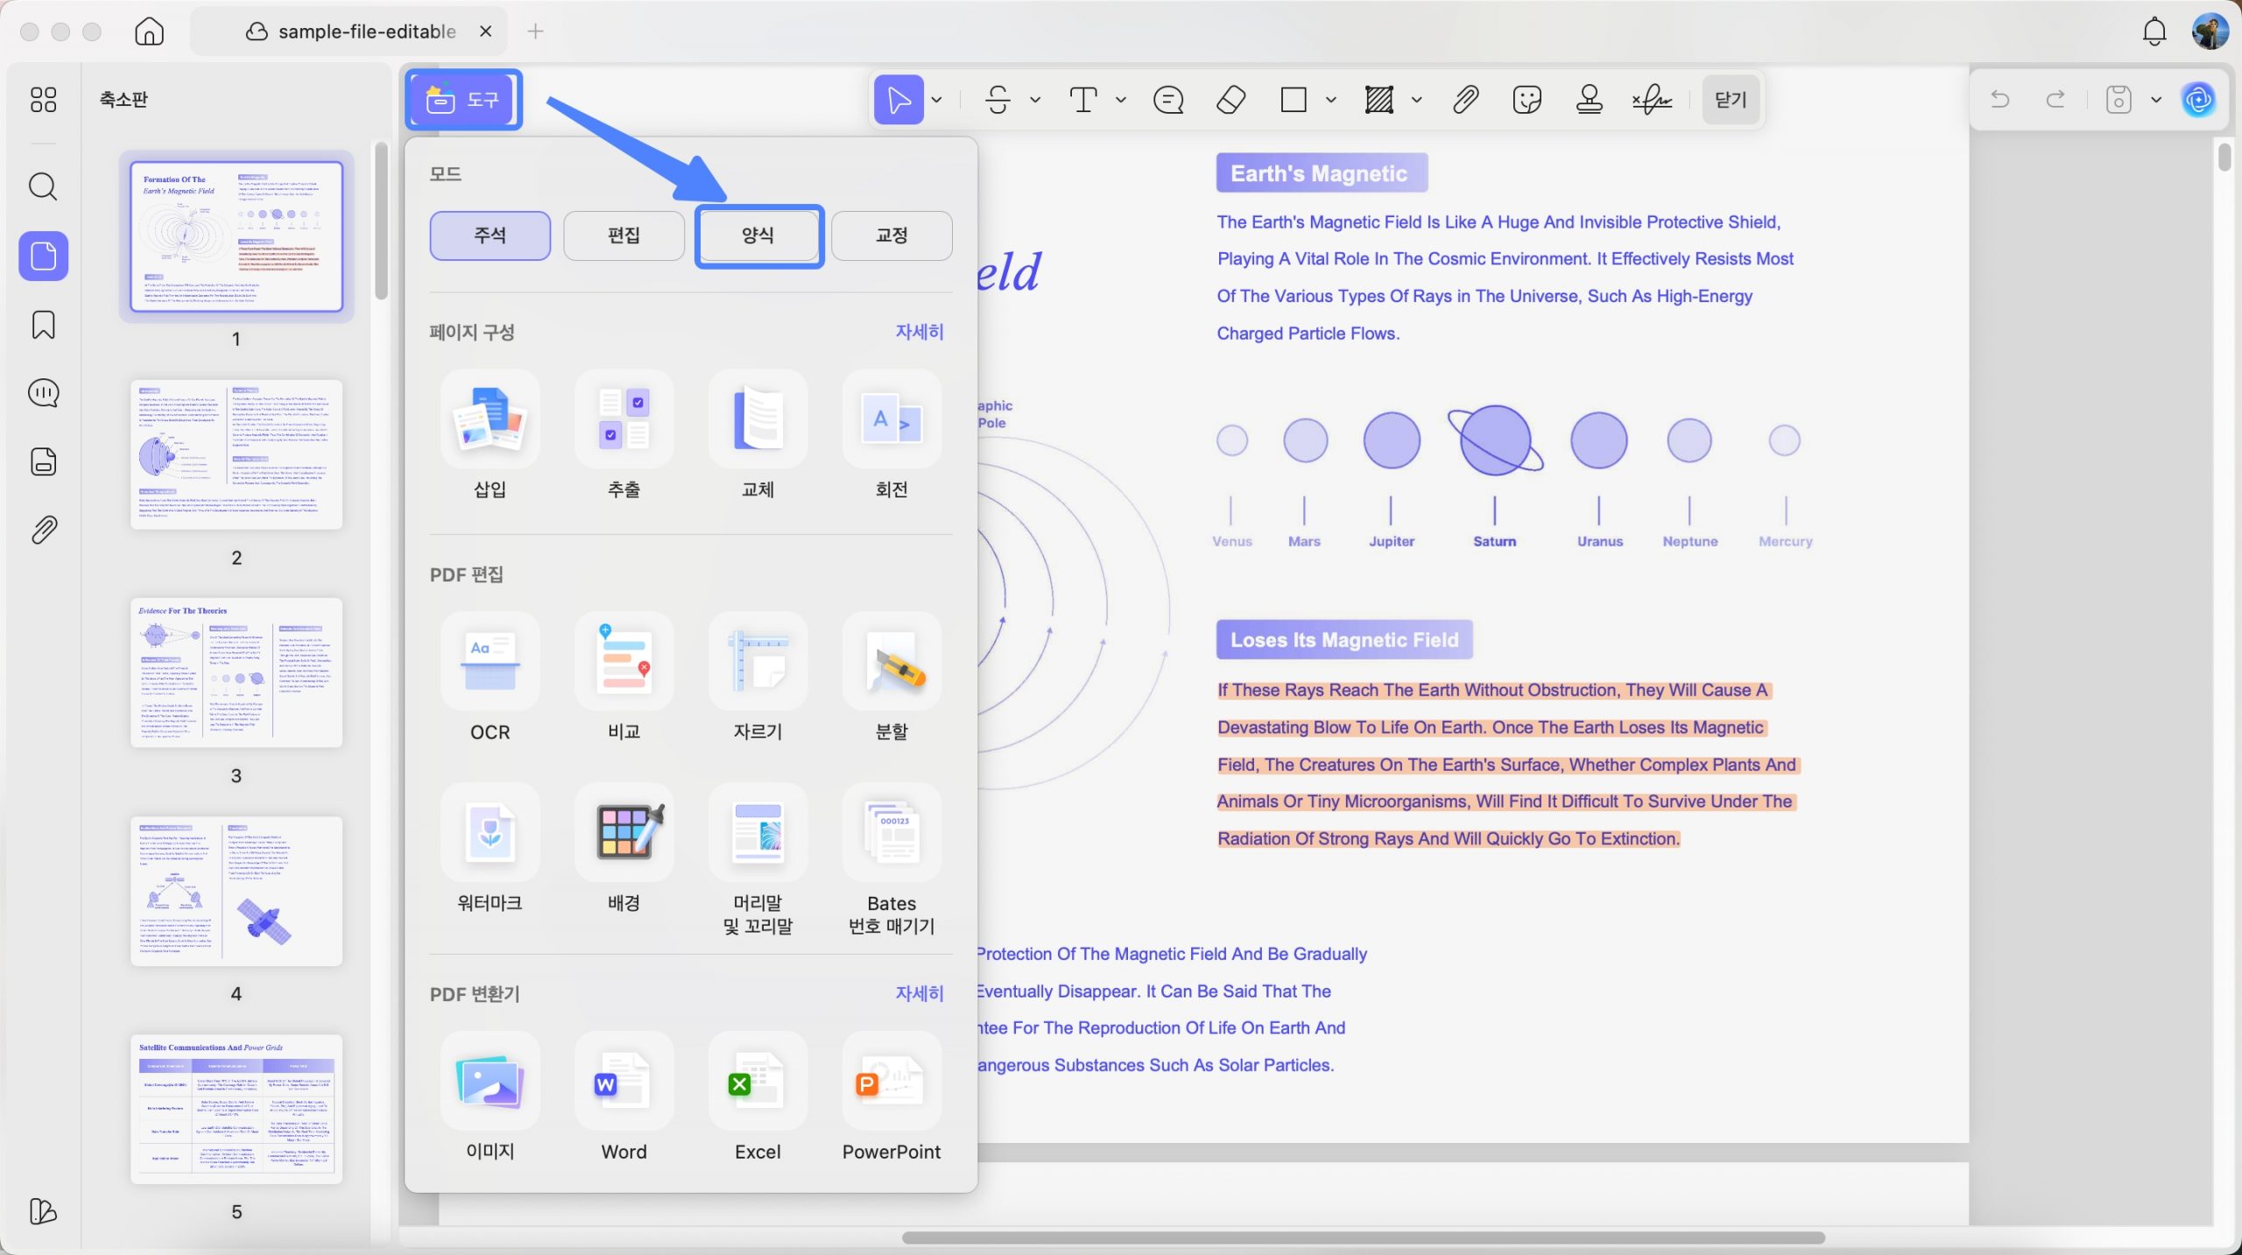Add a new tab with plus
2242x1255 pixels.
tap(536, 32)
